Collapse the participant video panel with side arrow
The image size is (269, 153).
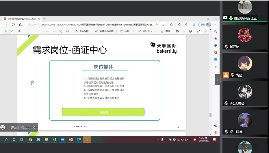point(217,79)
